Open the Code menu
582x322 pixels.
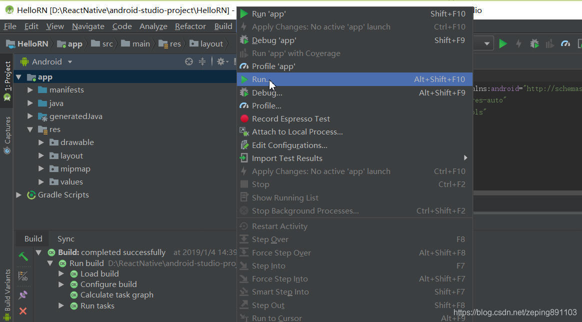click(x=122, y=26)
